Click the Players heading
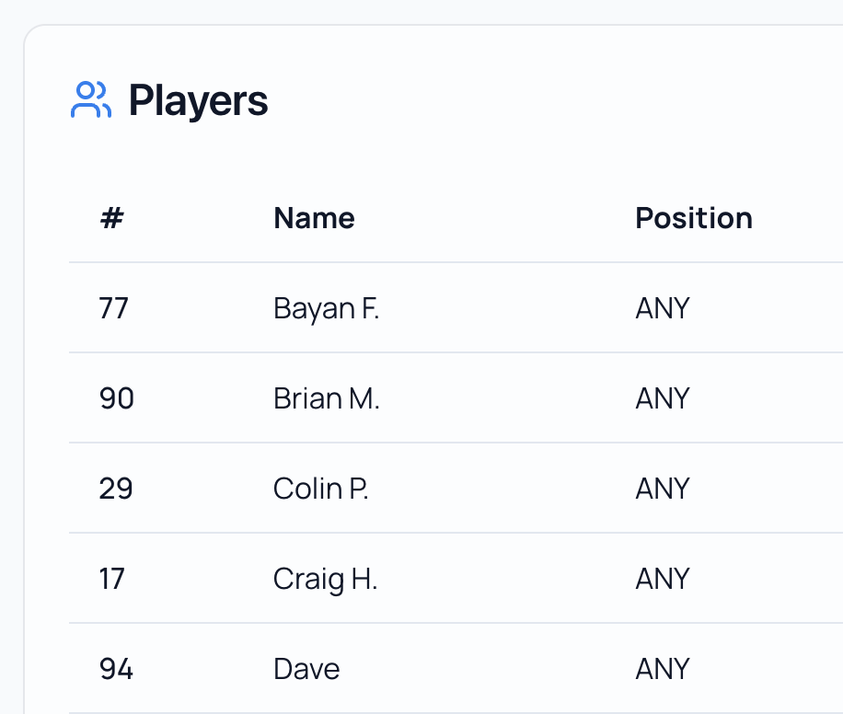 198,100
